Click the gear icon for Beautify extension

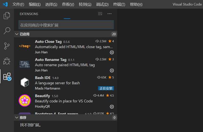[x=111, y=107]
